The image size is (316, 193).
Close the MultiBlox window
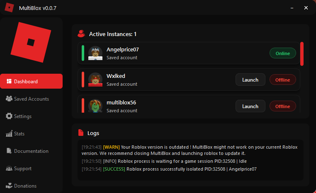click(306, 8)
